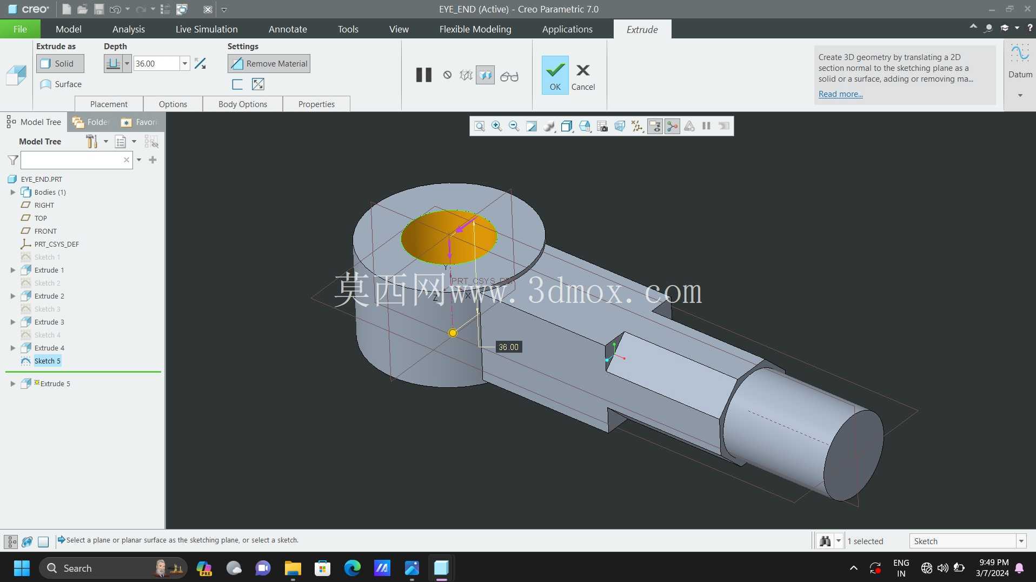
Task: Toggle the attached preview icon
Action: click(x=485, y=75)
